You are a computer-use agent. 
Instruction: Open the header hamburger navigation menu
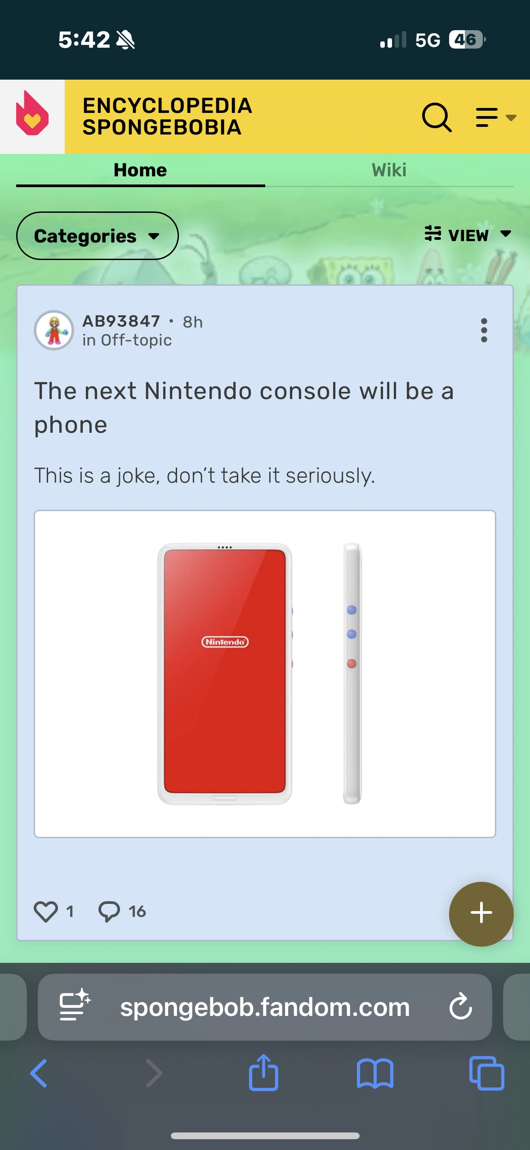tap(495, 117)
